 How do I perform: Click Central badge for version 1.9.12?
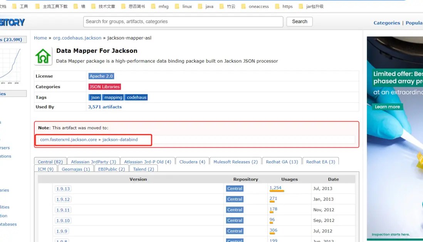point(235,199)
